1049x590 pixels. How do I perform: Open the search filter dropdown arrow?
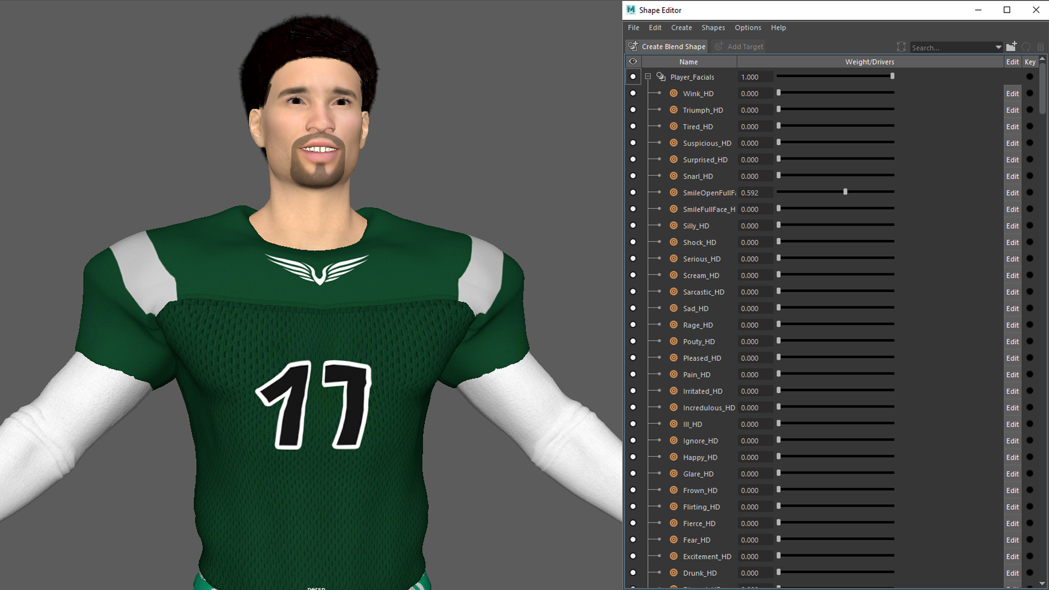[x=998, y=48]
